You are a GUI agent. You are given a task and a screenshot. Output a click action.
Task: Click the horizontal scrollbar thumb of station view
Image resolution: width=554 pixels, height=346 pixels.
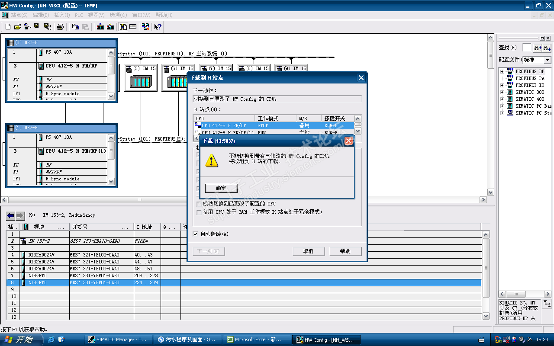[140, 200]
